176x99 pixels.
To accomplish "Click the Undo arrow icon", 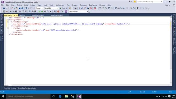I will pyautogui.click(x=26, y=8).
